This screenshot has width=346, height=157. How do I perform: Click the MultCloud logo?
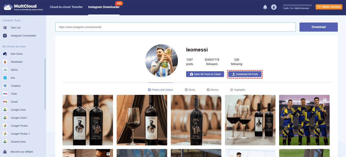pos(23,7)
